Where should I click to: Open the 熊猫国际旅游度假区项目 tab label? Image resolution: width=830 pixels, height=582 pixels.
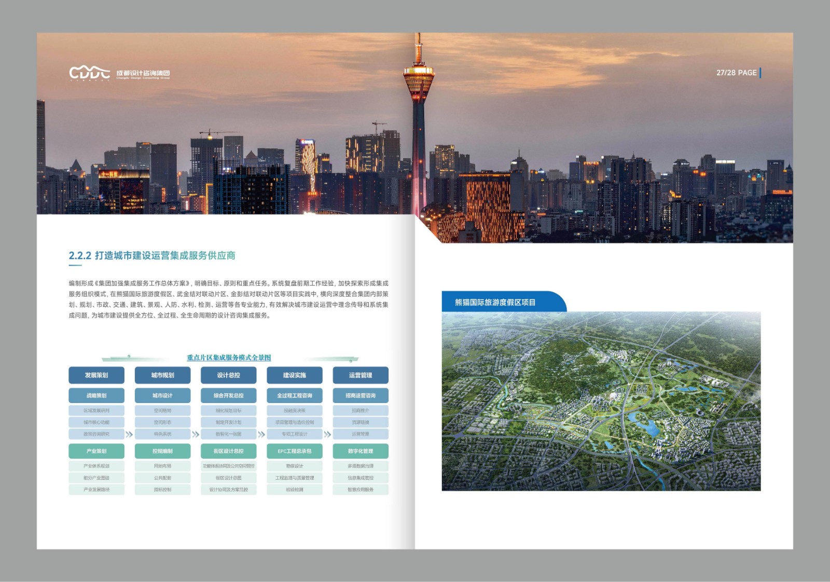[x=495, y=302]
